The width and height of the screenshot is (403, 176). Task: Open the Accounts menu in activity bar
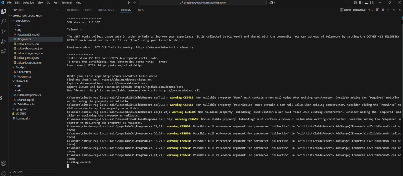coord(3,163)
